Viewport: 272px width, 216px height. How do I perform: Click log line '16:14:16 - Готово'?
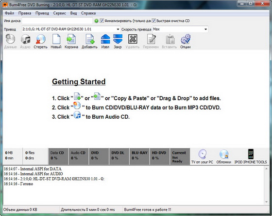[x=18, y=184]
